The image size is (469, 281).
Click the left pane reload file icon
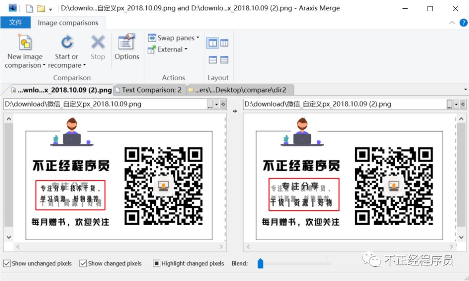tap(223, 105)
